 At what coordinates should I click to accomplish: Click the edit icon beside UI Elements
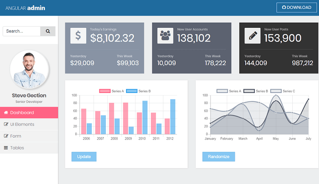click(x=6, y=124)
